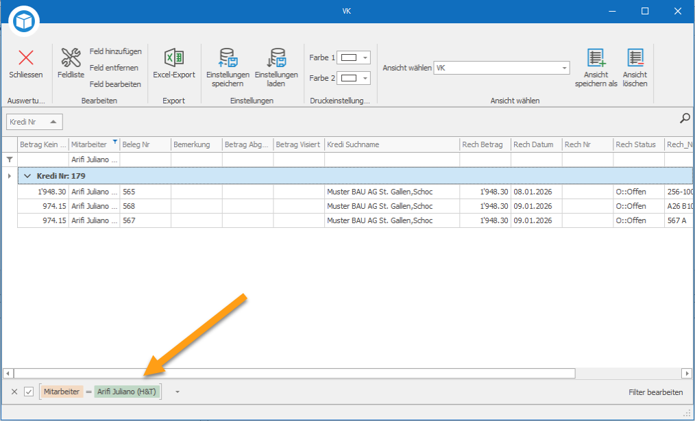
Task: Select the row with Beleg Nr 568
Action: 354,206
